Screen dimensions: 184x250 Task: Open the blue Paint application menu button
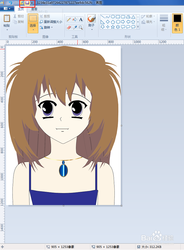click(x=7, y=9)
